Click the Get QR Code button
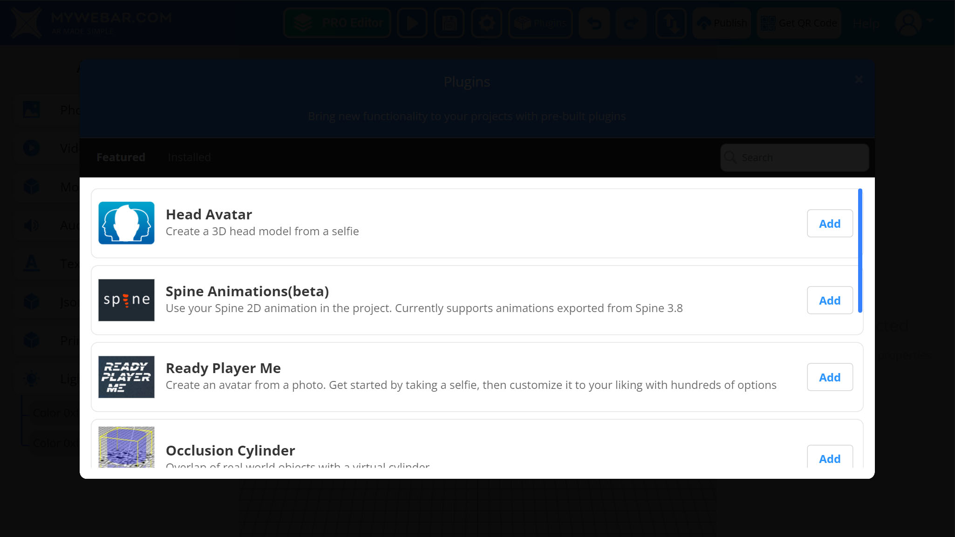This screenshot has width=955, height=537. click(799, 23)
